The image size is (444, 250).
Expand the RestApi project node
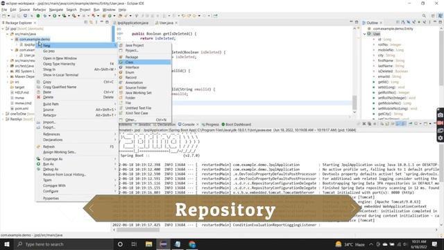pyautogui.click(x=3, y=119)
